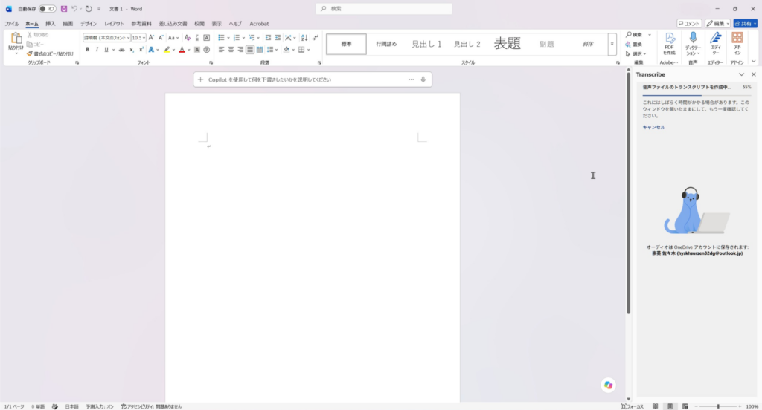Click the Find (検索) button in Editing group
The image size is (762, 410).
point(634,35)
